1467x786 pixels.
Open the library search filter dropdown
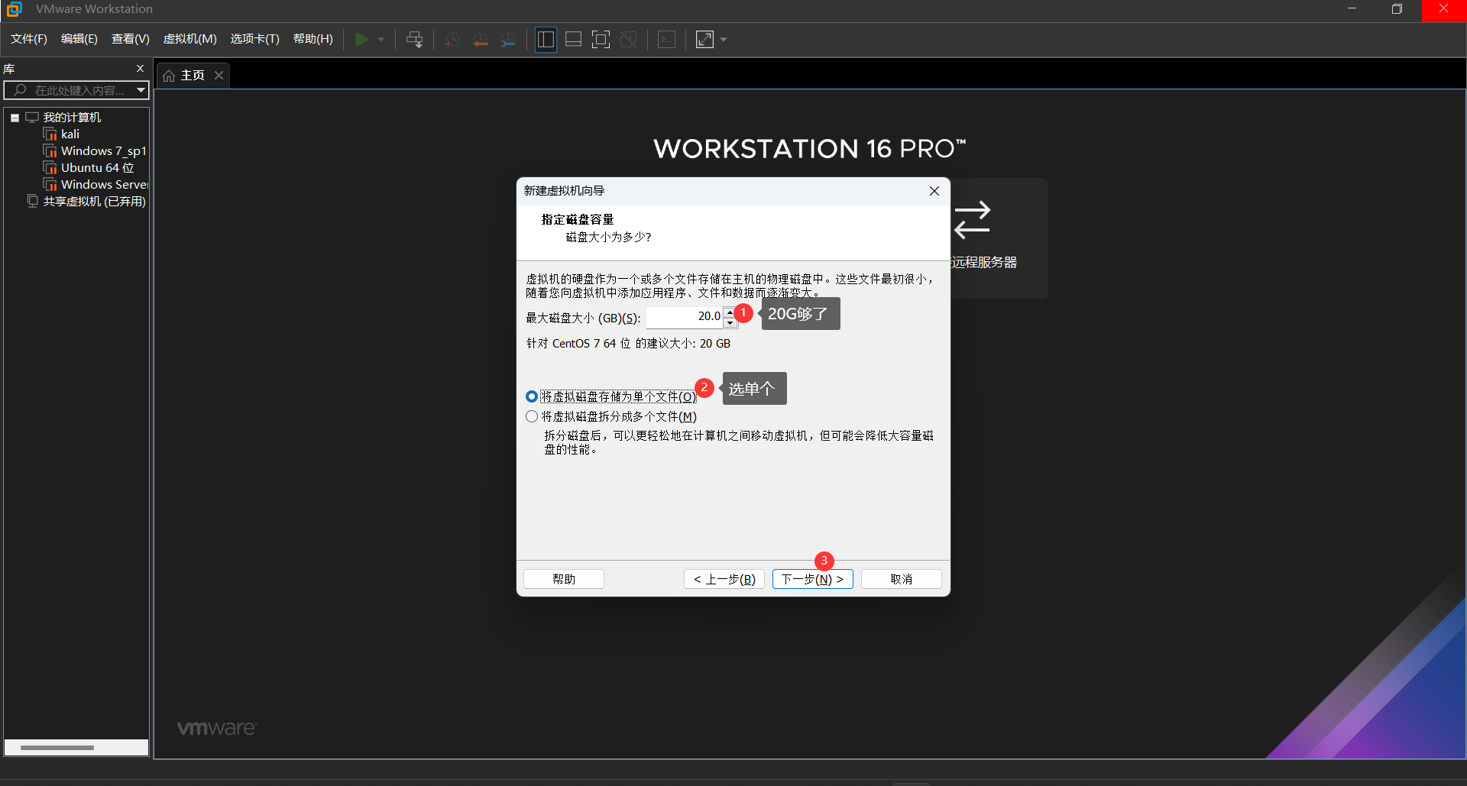[141, 90]
